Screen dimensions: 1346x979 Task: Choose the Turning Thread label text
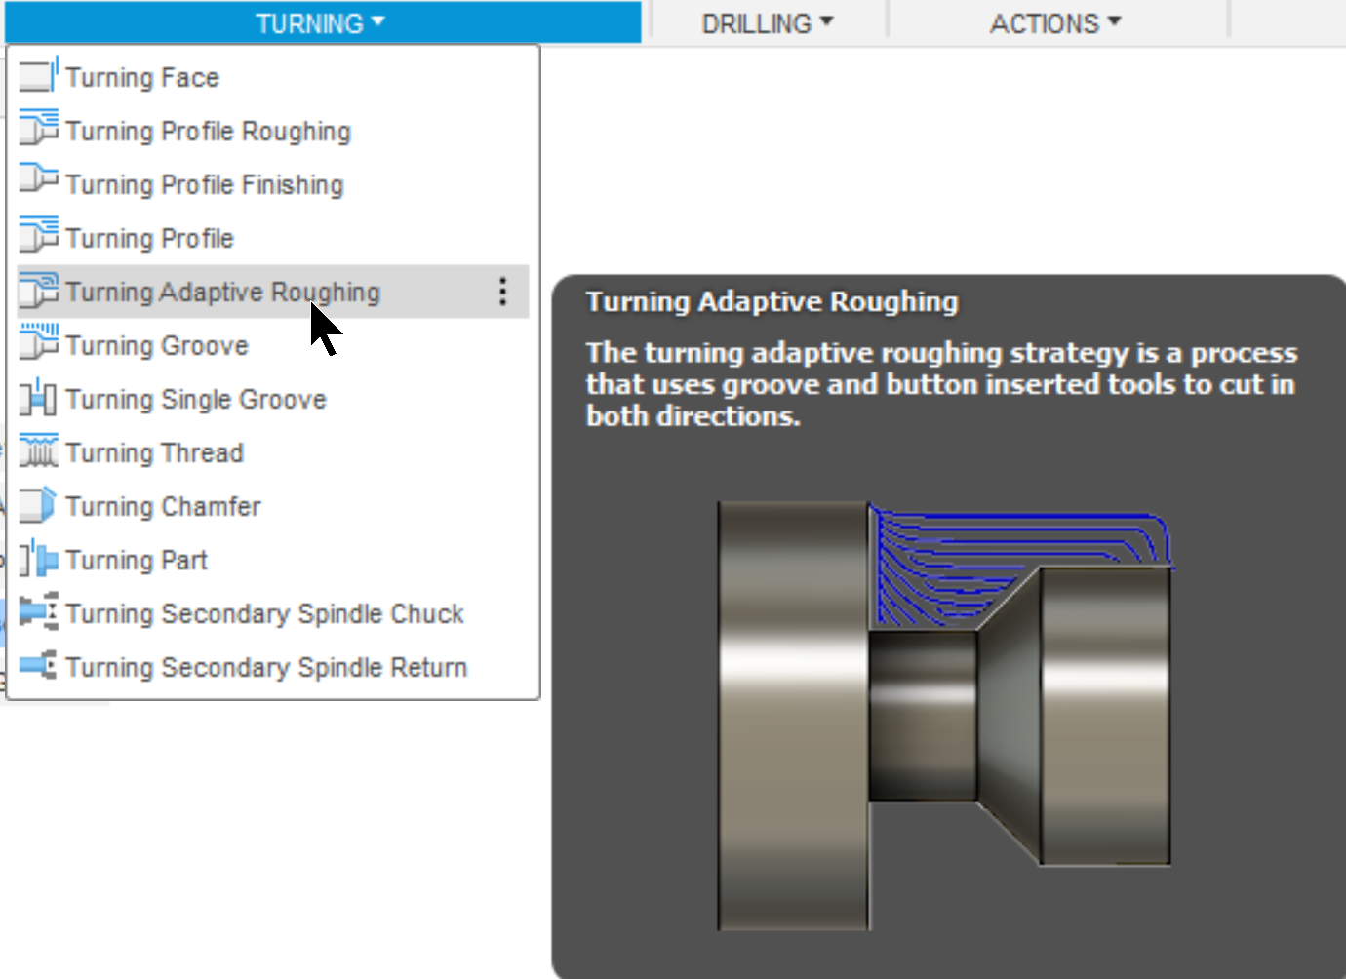coord(155,452)
